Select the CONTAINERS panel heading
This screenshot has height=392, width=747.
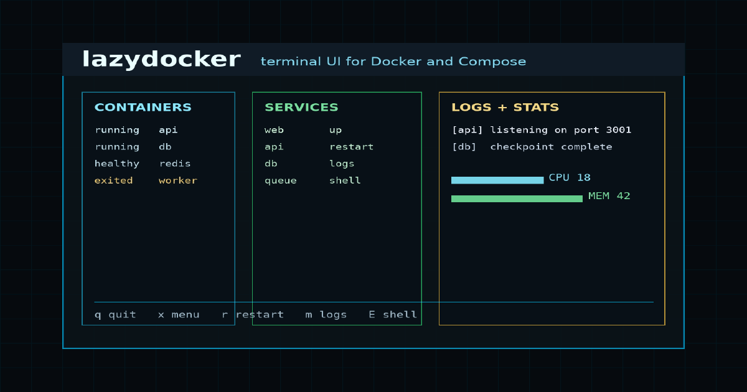click(x=143, y=107)
